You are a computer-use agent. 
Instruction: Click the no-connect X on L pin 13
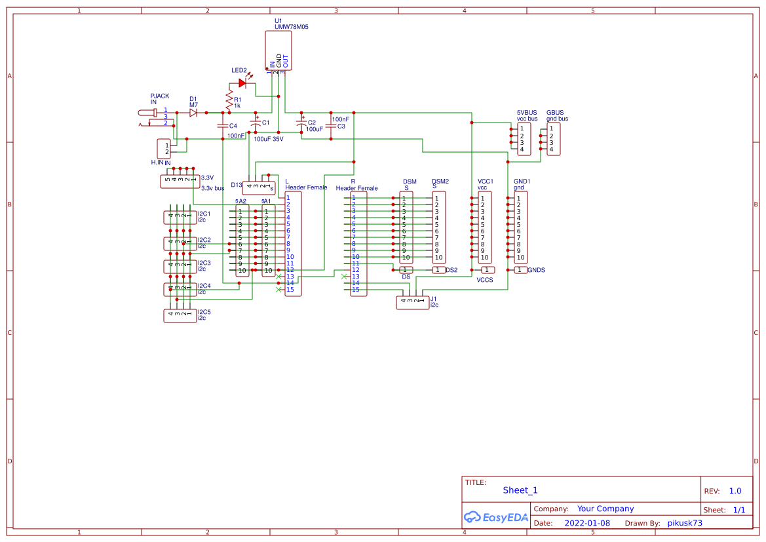[278, 277]
